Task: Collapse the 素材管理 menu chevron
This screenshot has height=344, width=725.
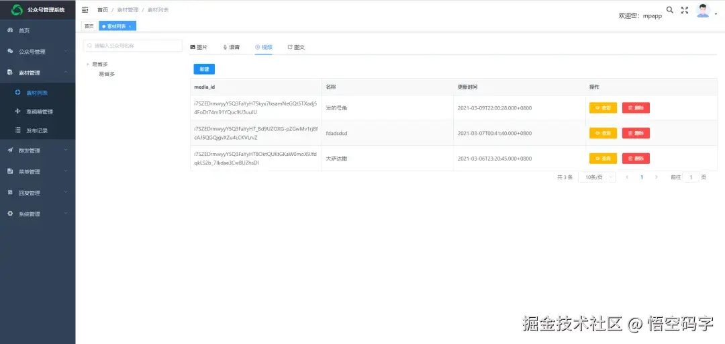Action: click(x=66, y=72)
